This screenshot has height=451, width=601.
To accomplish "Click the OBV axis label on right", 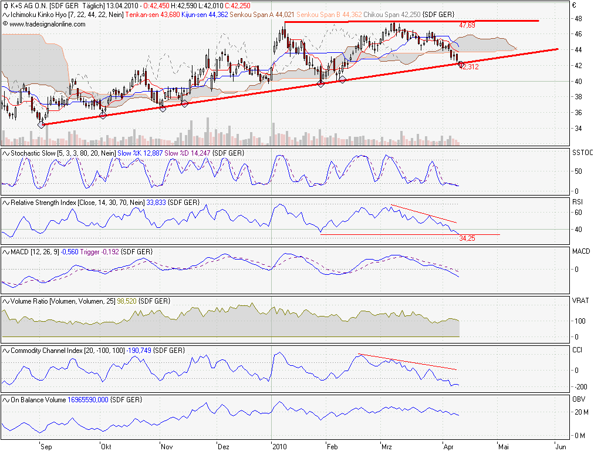I will (579, 399).
